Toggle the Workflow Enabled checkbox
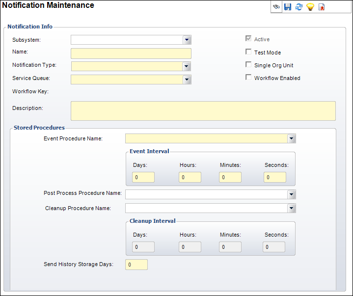Viewport: 353px width, 296px height. pyautogui.click(x=248, y=78)
